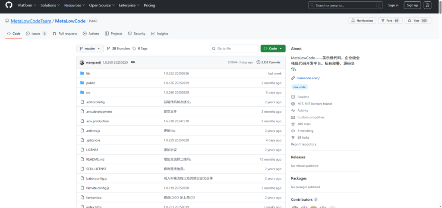Open the green Code dropdown

click(273, 49)
